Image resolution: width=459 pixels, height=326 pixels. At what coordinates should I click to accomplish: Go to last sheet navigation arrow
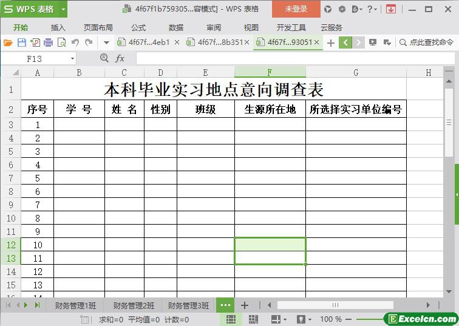[x=37, y=305]
